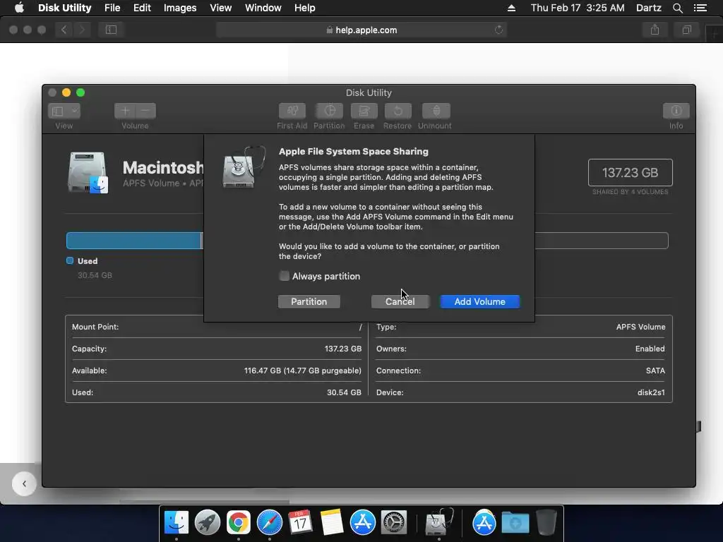Click the blue Used legend swatch
Viewport: 723px width, 542px height.
(x=70, y=260)
